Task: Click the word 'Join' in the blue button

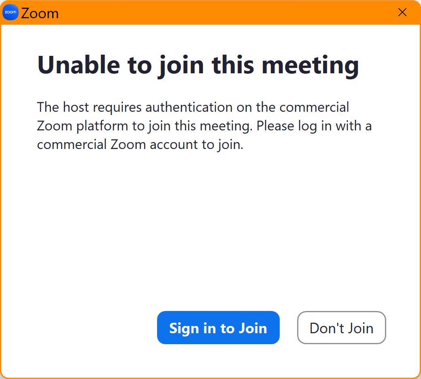Action: pyautogui.click(x=253, y=328)
